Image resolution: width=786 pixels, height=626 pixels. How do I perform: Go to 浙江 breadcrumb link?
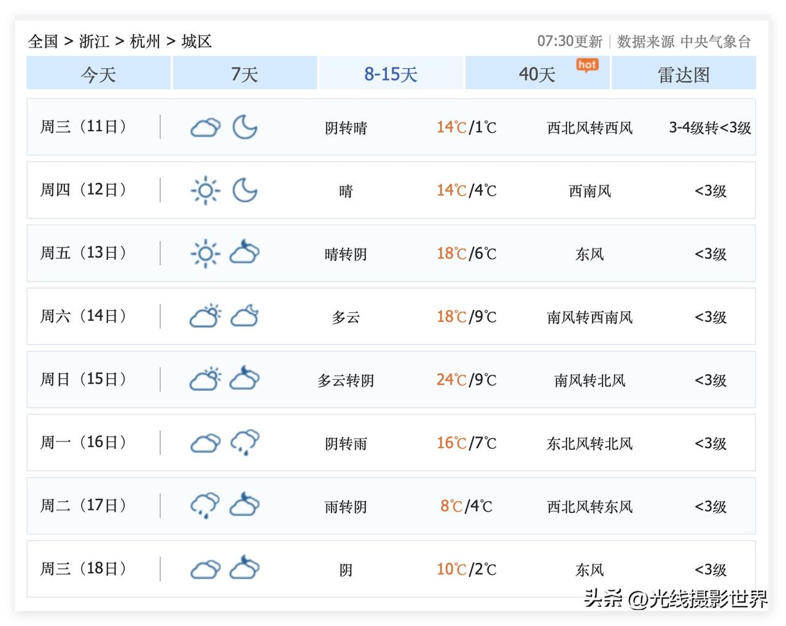click(94, 41)
